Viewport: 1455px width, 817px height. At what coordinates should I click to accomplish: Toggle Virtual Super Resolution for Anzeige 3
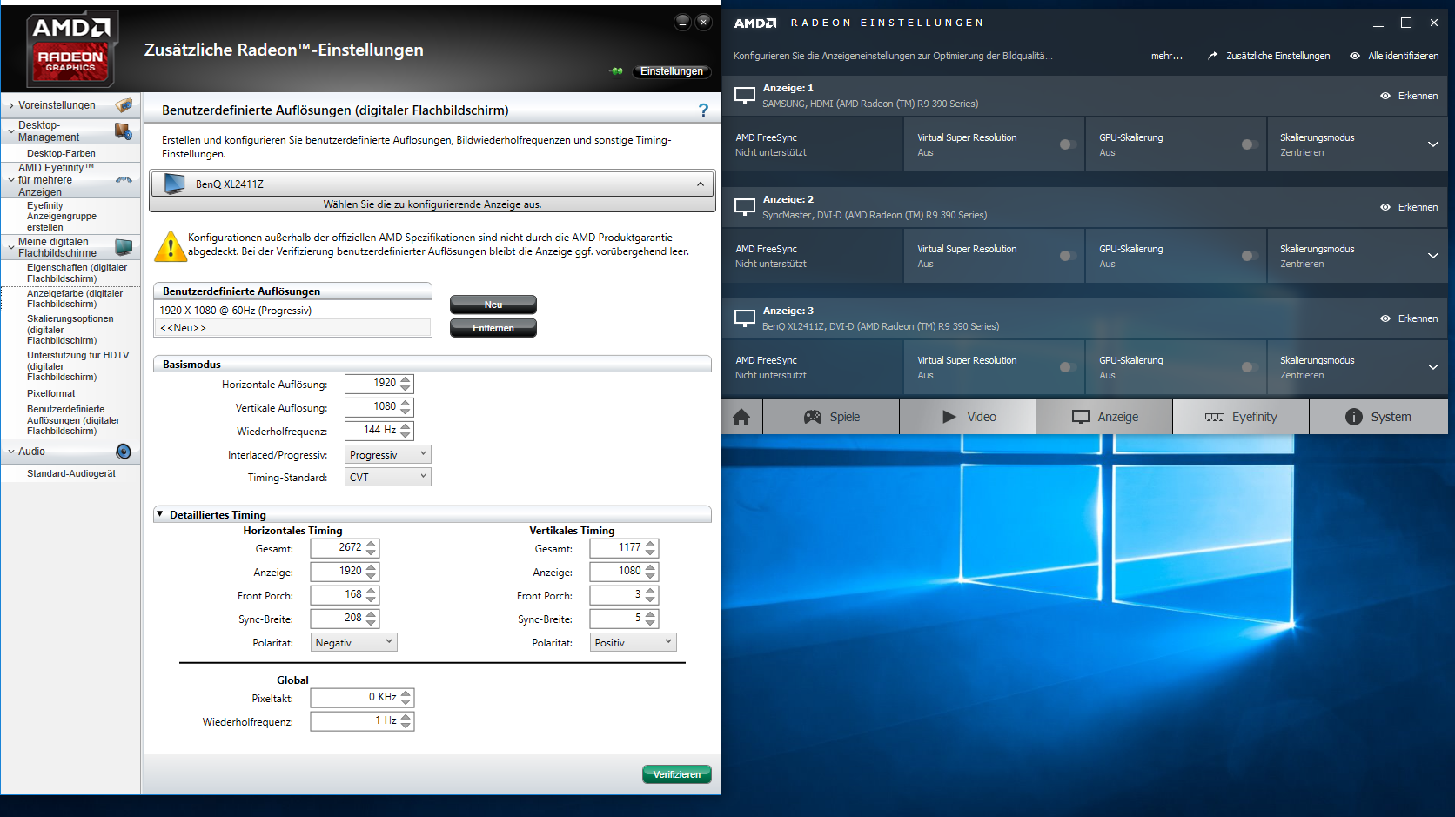pyautogui.click(x=1068, y=367)
